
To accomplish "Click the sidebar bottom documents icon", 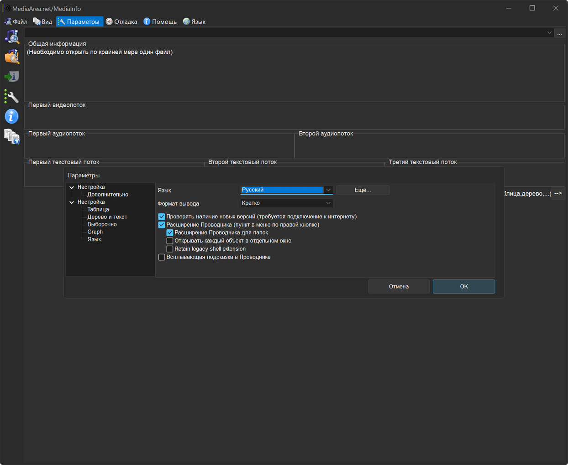I will pyautogui.click(x=12, y=136).
